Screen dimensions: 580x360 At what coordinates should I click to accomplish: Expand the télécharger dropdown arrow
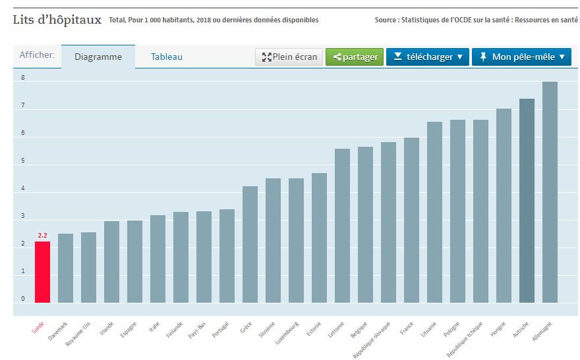pyautogui.click(x=460, y=57)
